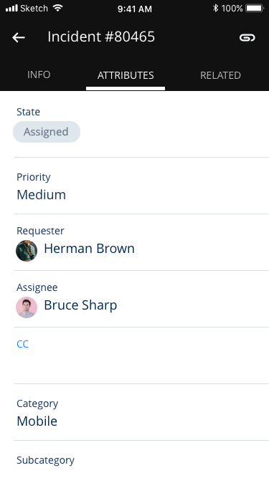This screenshot has width=269, height=478.
Task: Open the Category field showing Mobile
Action: click(x=141, y=412)
